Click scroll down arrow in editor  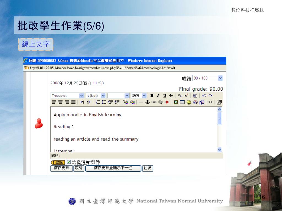(219, 149)
